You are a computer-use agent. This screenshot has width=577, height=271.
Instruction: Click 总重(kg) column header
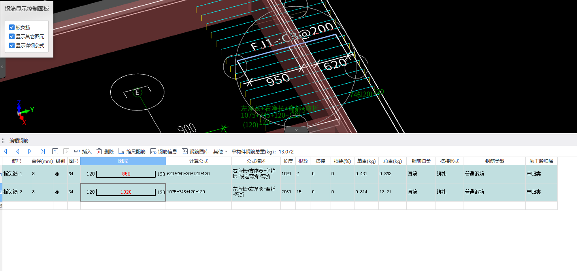pos(392,161)
